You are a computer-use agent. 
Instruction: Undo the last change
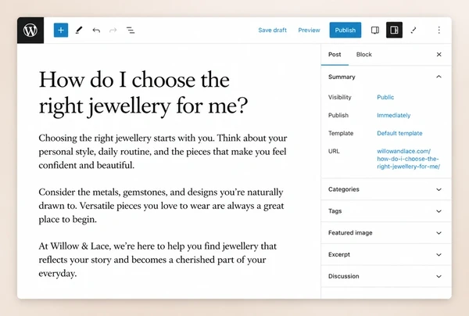pos(96,31)
